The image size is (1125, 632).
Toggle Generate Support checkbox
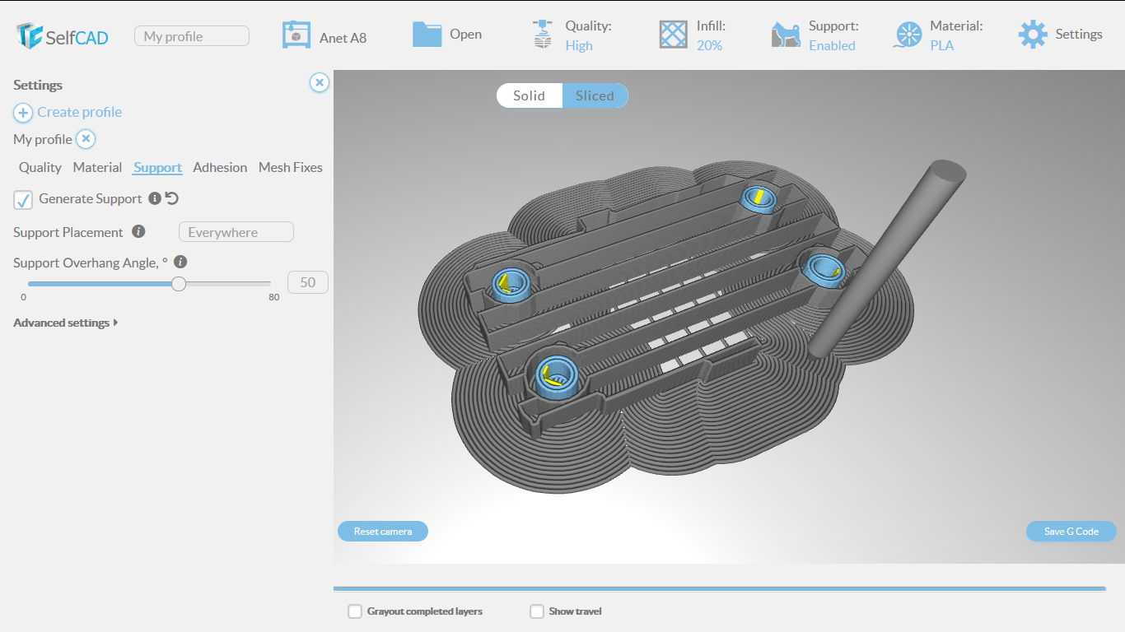[23, 199]
